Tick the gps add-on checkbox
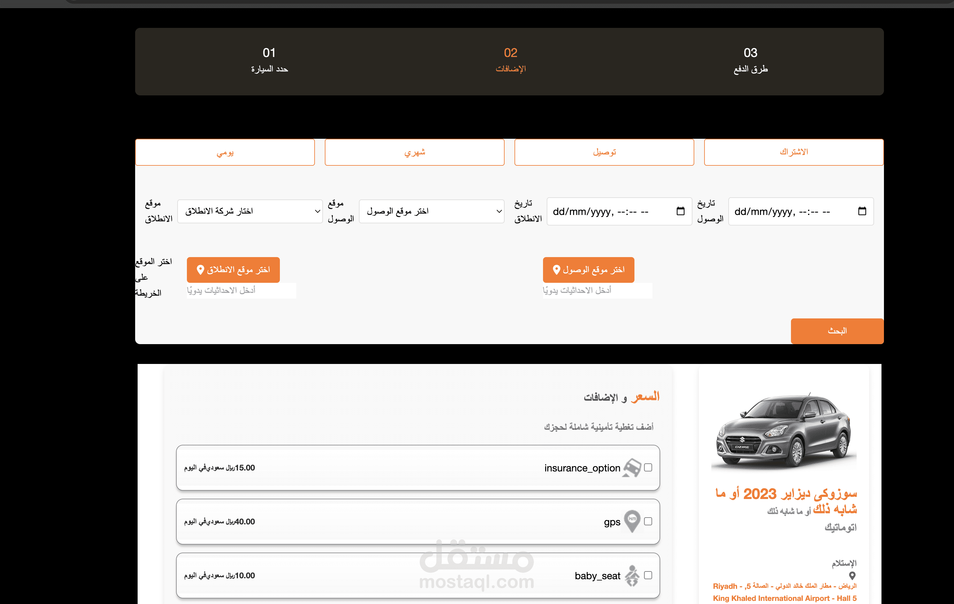The height and width of the screenshot is (604, 954). [648, 521]
